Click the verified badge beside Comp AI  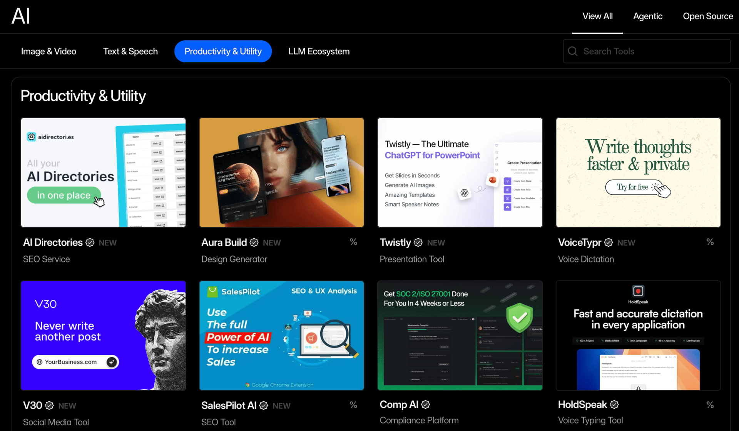425,404
